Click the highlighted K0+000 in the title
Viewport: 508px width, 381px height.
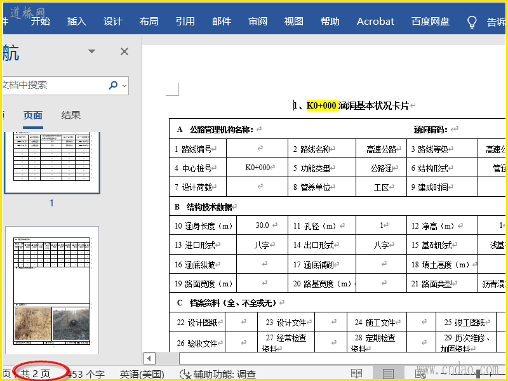tap(322, 105)
